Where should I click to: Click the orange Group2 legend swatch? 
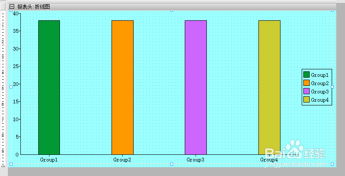point(306,83)
